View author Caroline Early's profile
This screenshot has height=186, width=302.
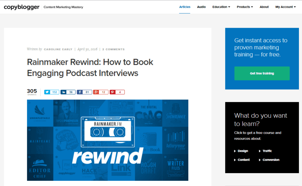pyautogui.click(x=58, y=49)
